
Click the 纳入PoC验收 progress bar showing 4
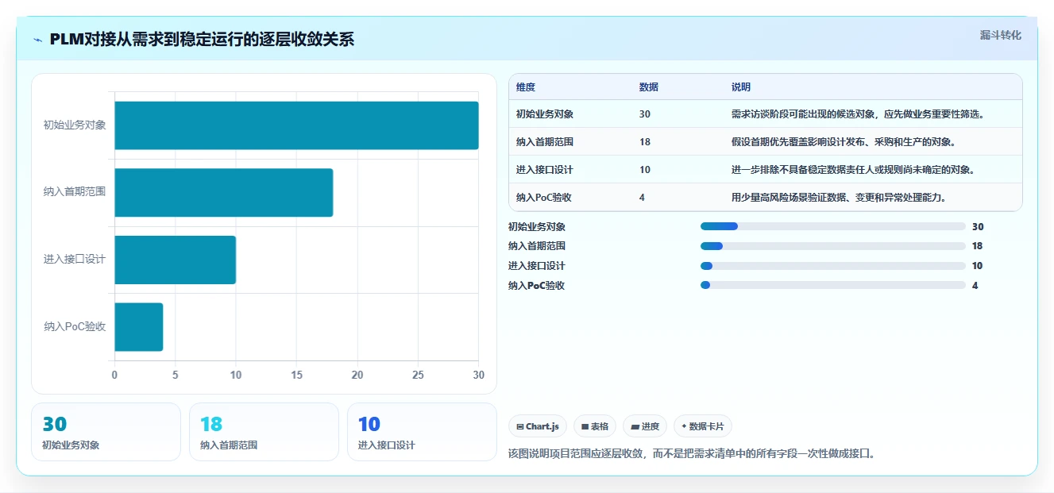833,285
